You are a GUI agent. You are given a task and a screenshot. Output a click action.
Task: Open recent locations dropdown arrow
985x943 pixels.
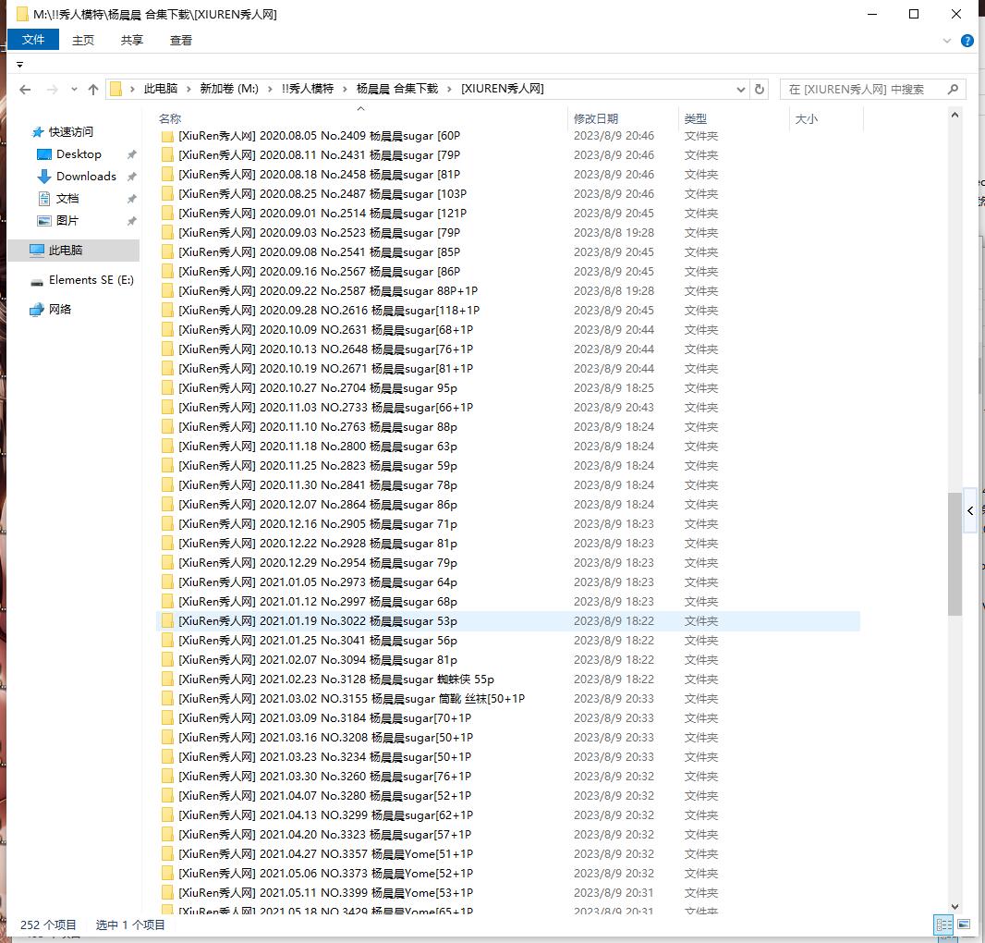[74, 90]
